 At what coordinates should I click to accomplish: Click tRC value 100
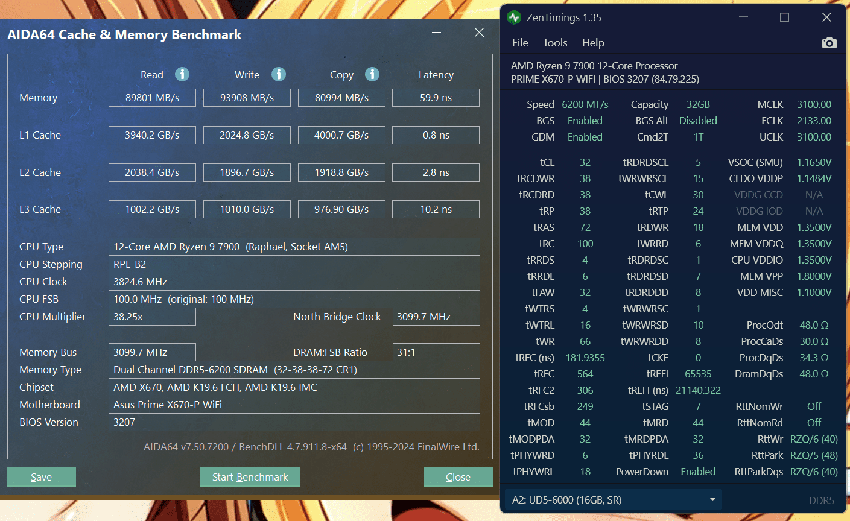point(585,244)
